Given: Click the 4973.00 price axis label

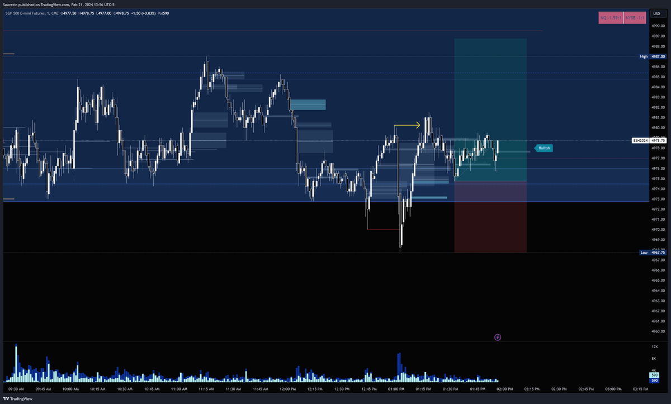Looking at the screenshot, I should [x=658, y=199].
